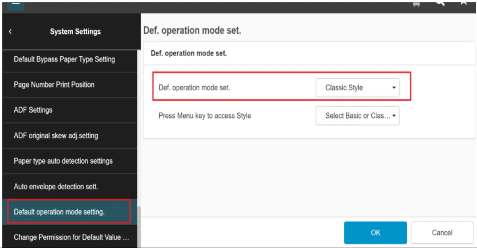The height and width of the screenshot is (248, 477).
Task: Open the hamburger menu at top left
Action: (16, 5)
